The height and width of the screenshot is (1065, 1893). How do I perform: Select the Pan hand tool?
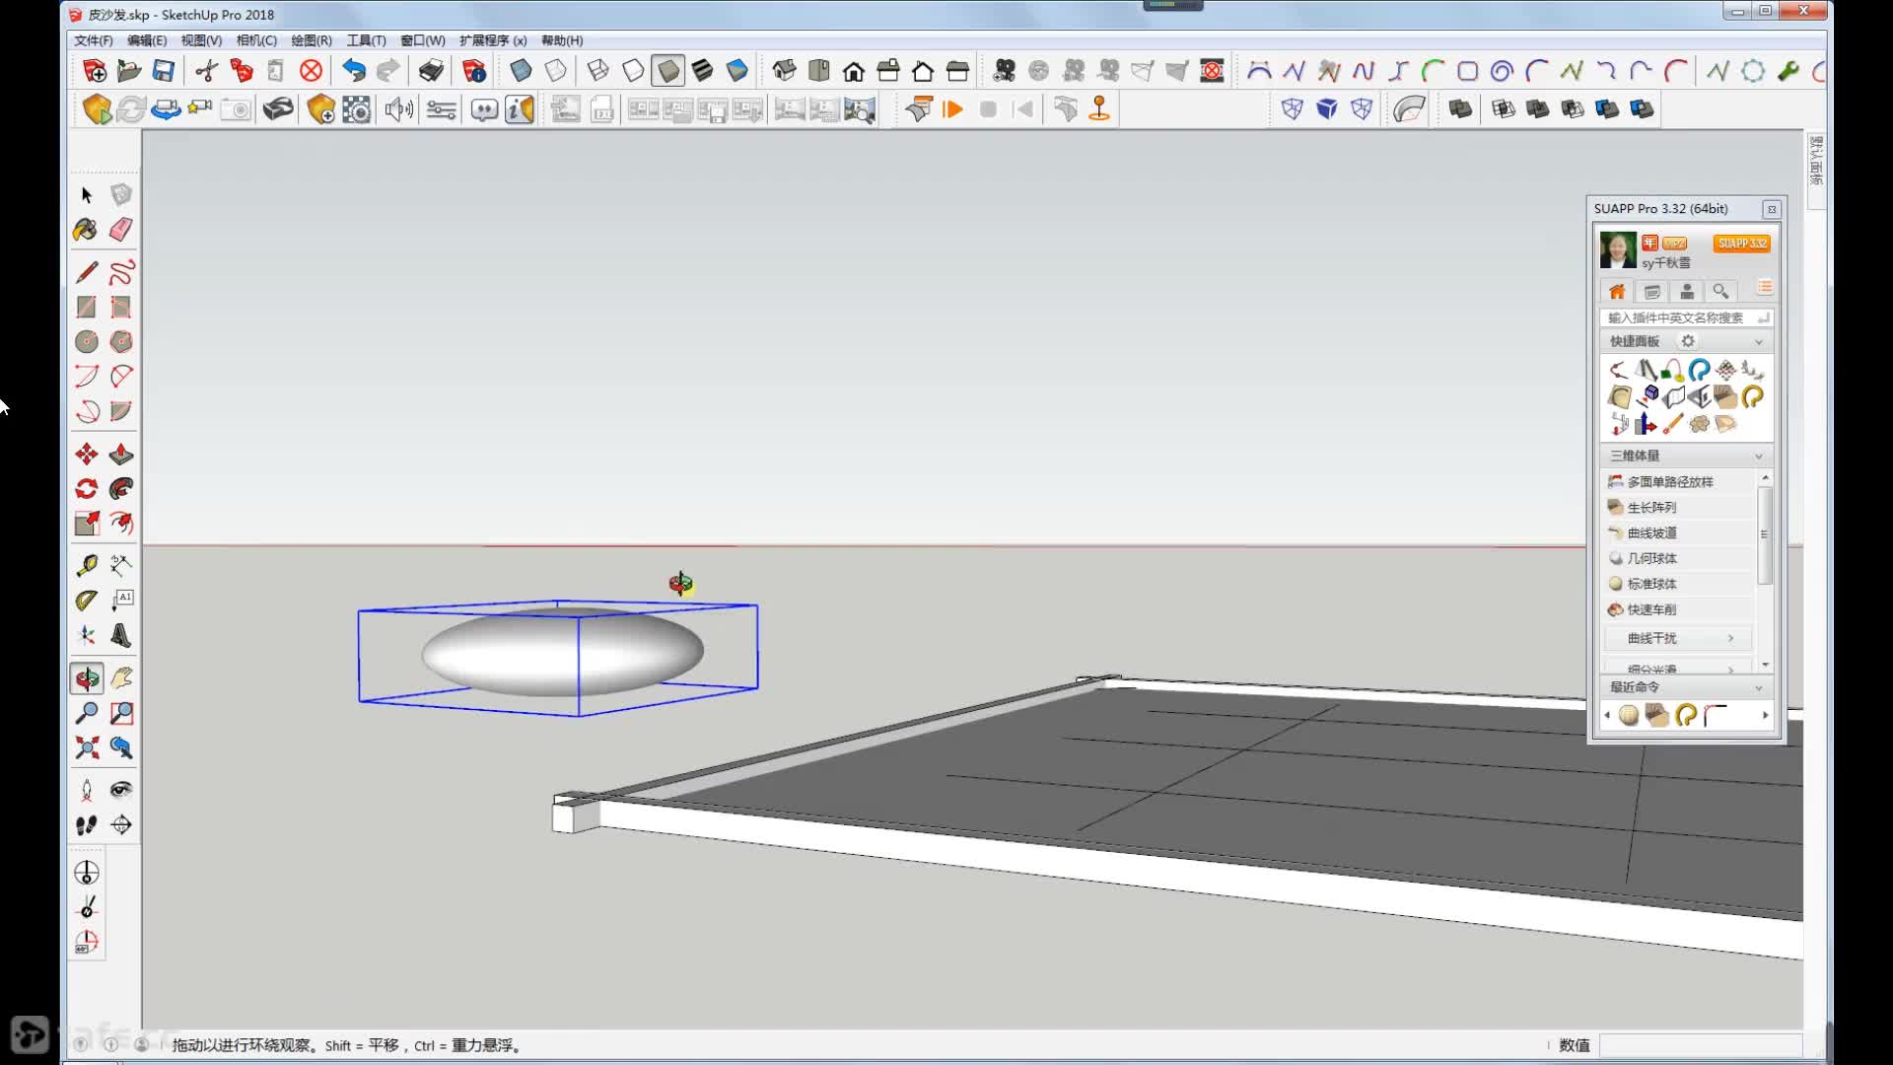121,678
